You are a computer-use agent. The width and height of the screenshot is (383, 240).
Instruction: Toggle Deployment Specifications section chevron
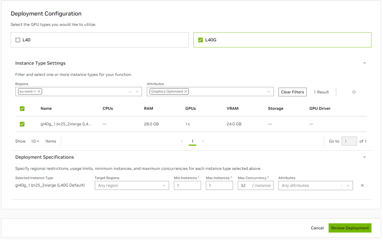(x=364, y=157)
